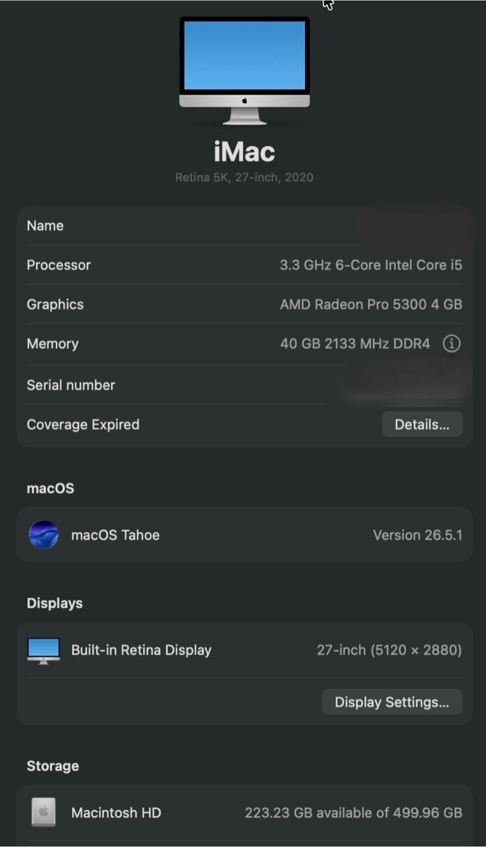The image size is (486, 847).
Task: Click the 'Storage' section heading
Action: coord(53,766)
